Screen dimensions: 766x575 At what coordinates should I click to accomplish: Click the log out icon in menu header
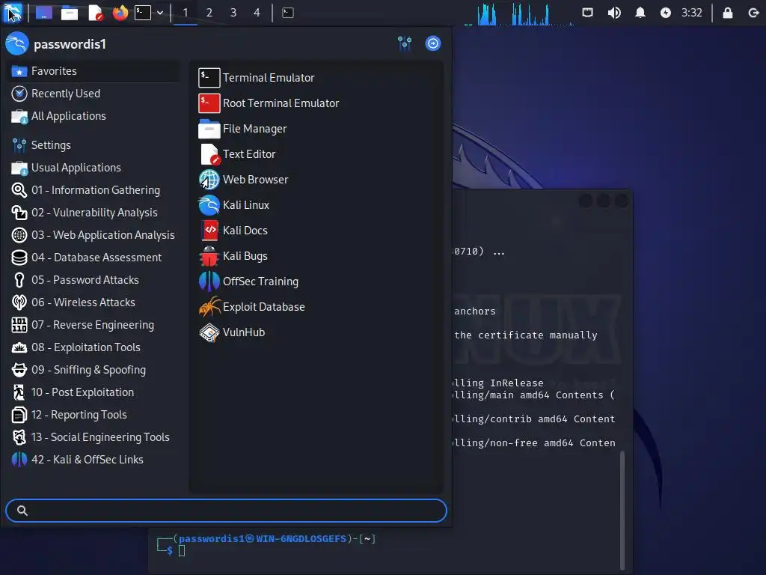[x=433, y=43]
